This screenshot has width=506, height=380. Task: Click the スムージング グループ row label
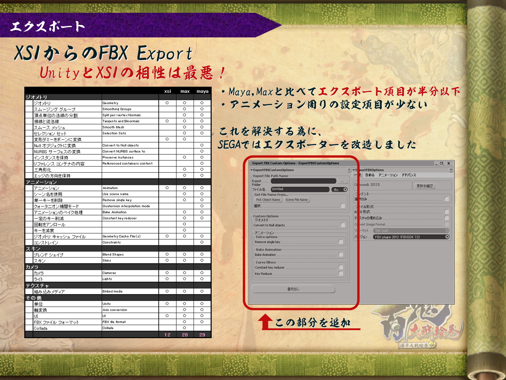(55, 109)
